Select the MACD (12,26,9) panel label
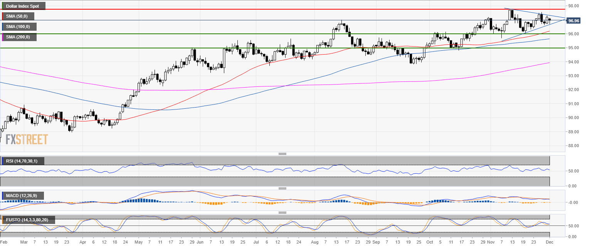The height and width of the screenshot is (247, 590). click(22, 196)
